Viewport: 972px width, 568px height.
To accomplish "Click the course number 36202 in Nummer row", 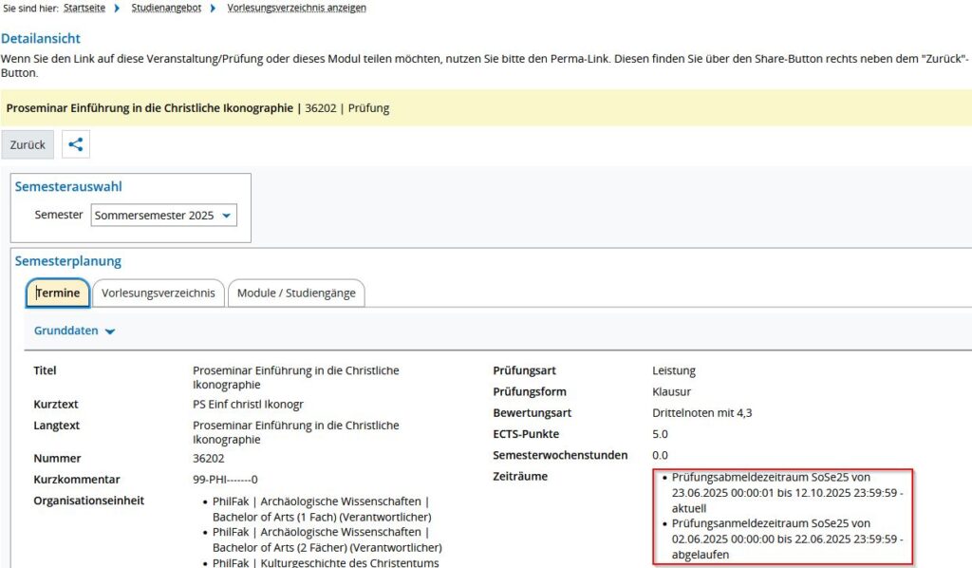I will (208, 458).
